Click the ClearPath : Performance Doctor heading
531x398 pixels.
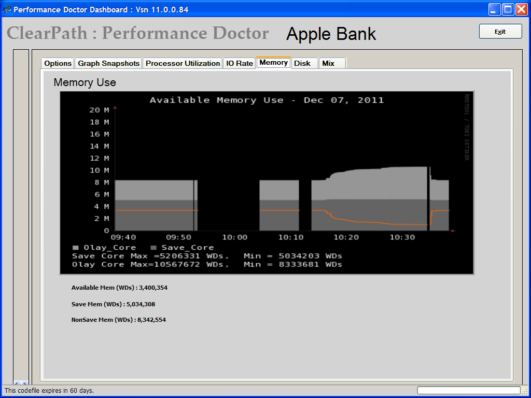[137, 33]
